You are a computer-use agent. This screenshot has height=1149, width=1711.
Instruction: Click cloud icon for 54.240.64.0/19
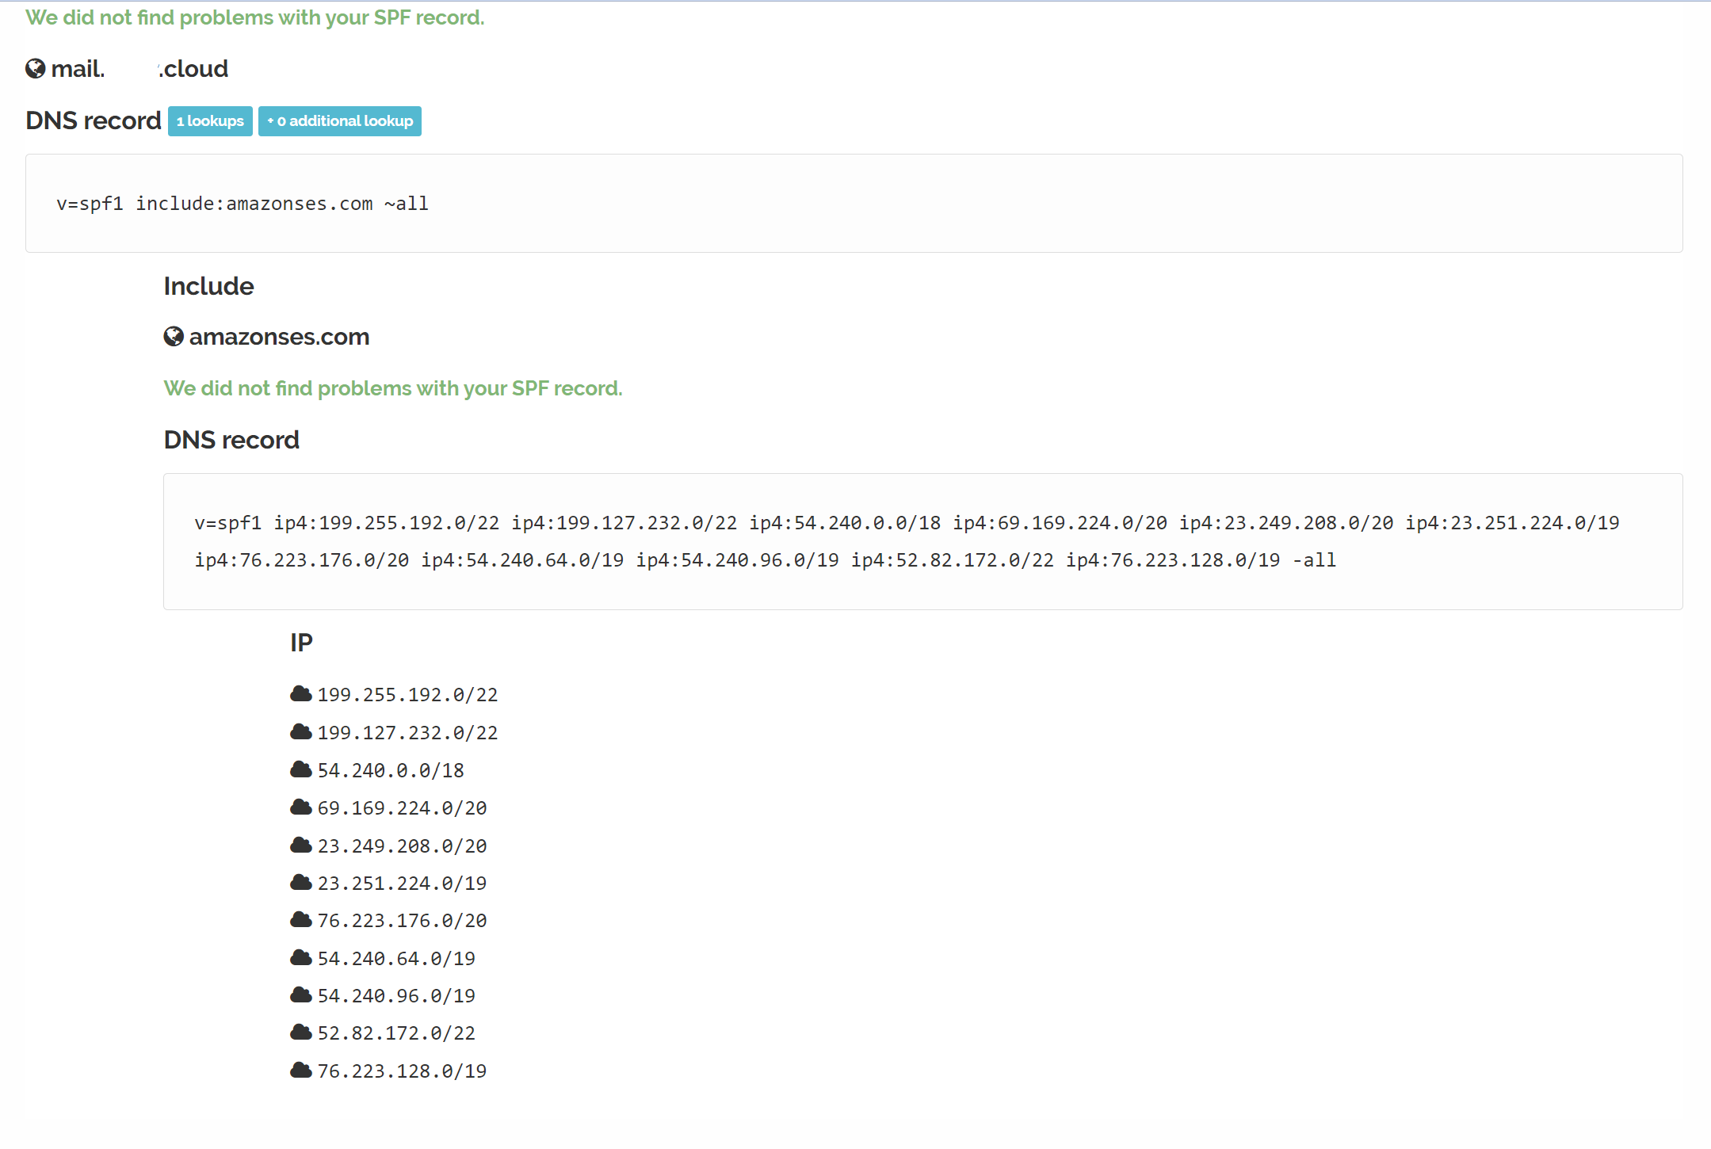click(x=301, y=958)
